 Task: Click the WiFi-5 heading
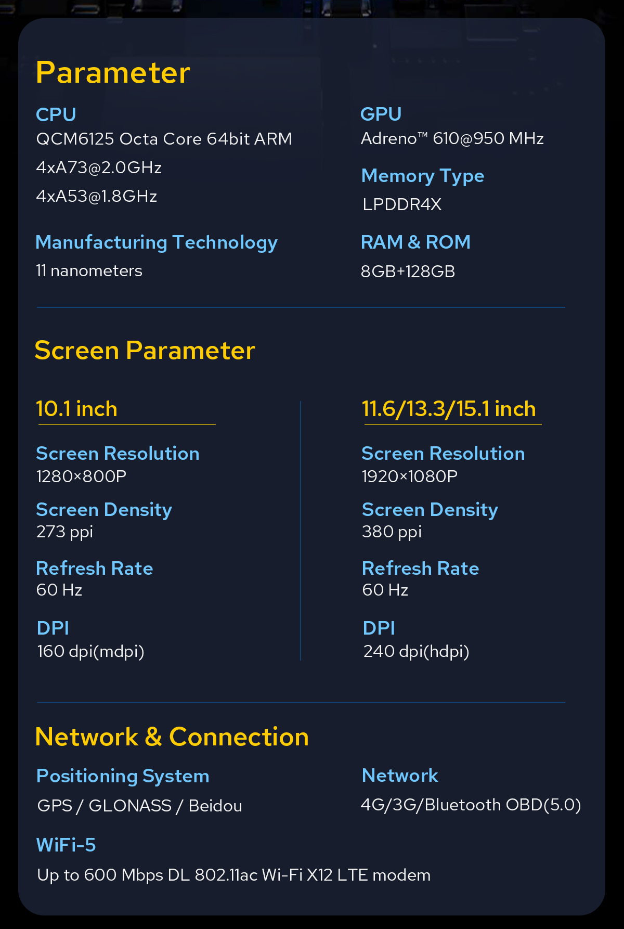point(66,845)
